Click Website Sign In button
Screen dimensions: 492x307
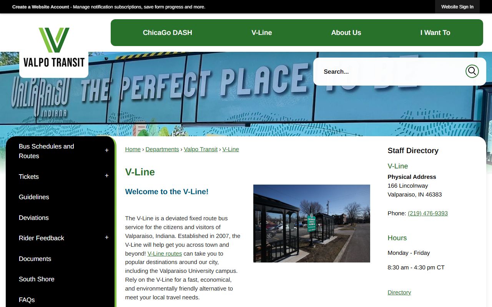click(x=457, y=7)
